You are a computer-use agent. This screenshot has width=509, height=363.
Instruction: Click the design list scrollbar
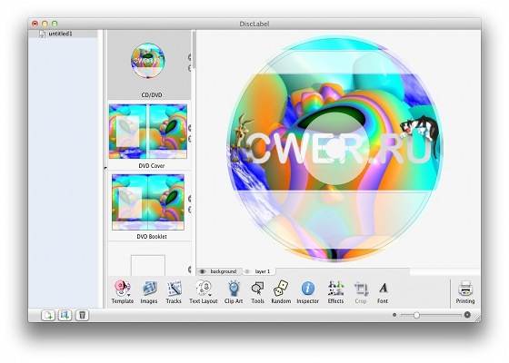click(x=194, y=50)
